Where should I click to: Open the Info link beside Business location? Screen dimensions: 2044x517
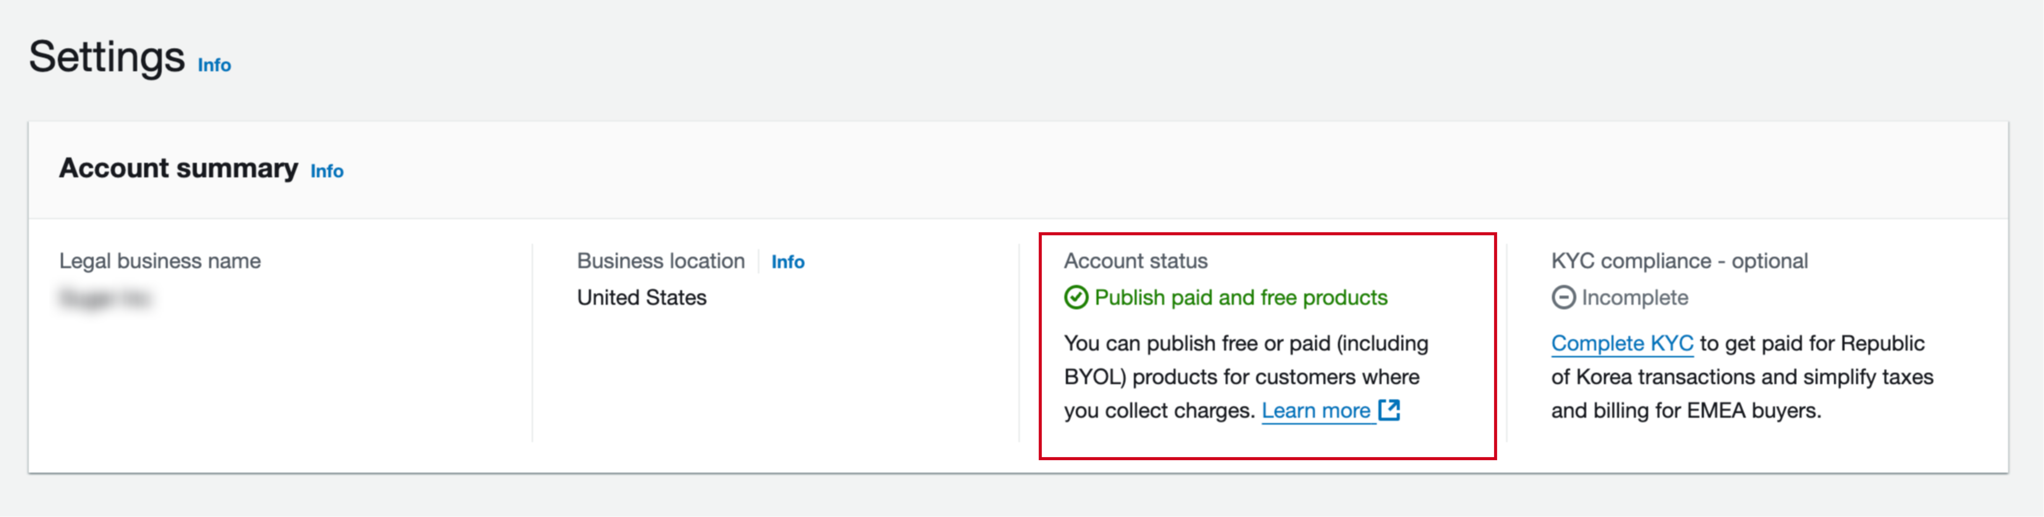[x=788, y=262]
